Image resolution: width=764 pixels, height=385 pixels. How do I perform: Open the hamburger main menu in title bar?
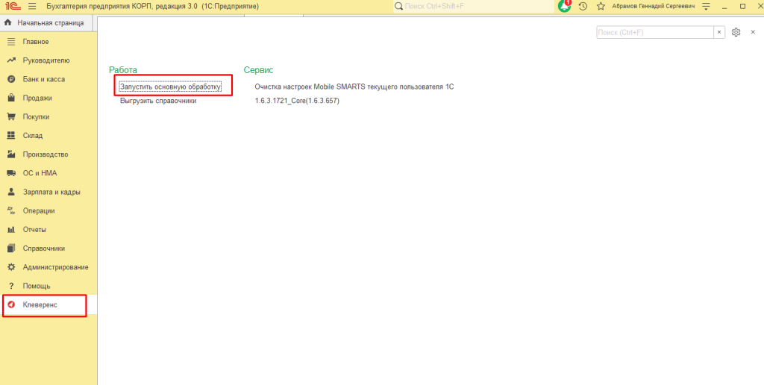pyautogui.click(x=32, y=6)
